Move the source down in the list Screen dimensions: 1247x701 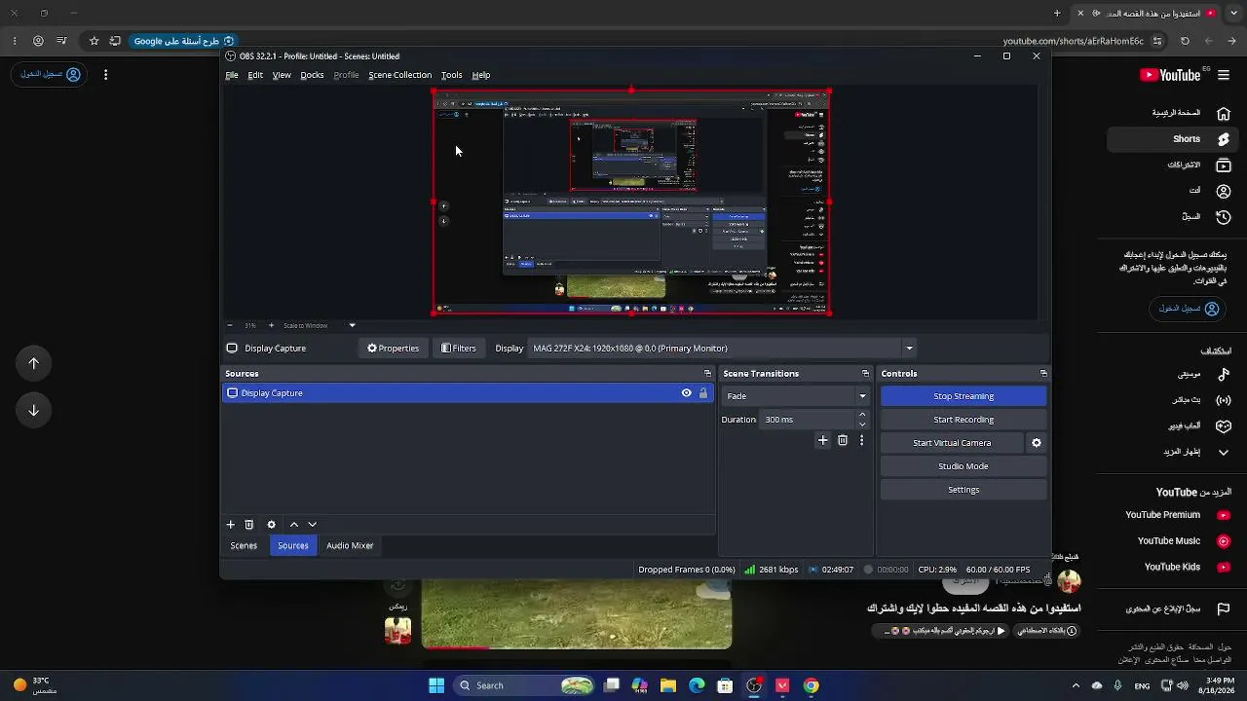coord(312,525)
